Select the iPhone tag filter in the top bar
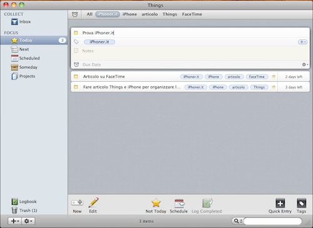Image resolution: width=313 pixels, height=228 pixels. point(130,14)
